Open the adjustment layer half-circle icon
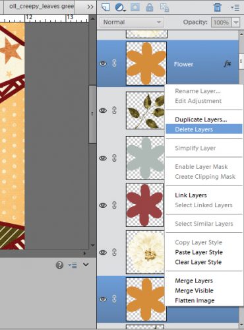 tap(120, 7)
